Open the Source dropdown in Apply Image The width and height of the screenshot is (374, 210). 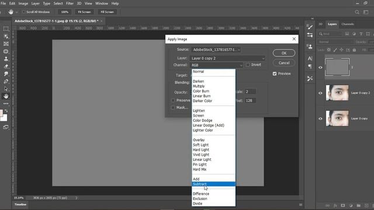[x=216, y=50]
